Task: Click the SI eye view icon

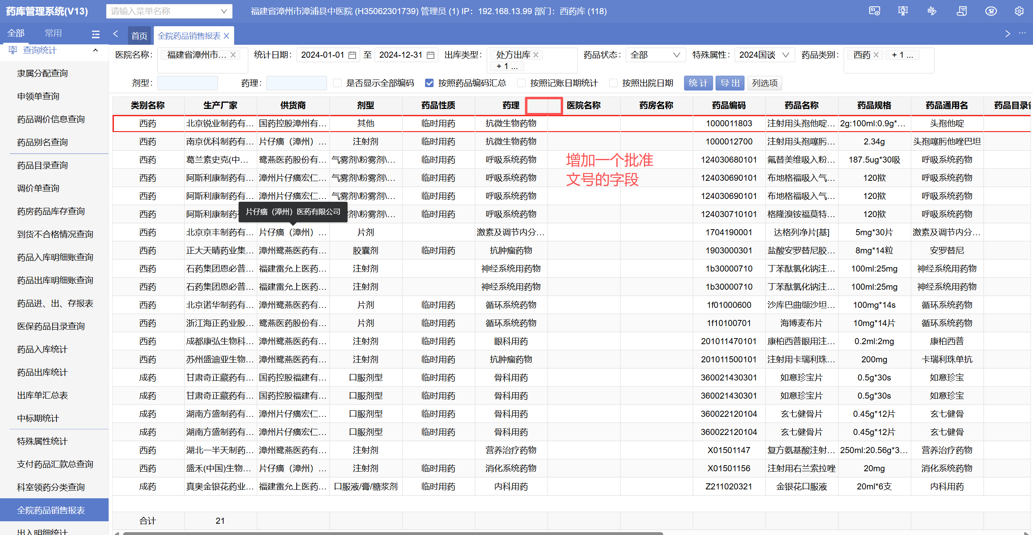Action: pos(874,11)
